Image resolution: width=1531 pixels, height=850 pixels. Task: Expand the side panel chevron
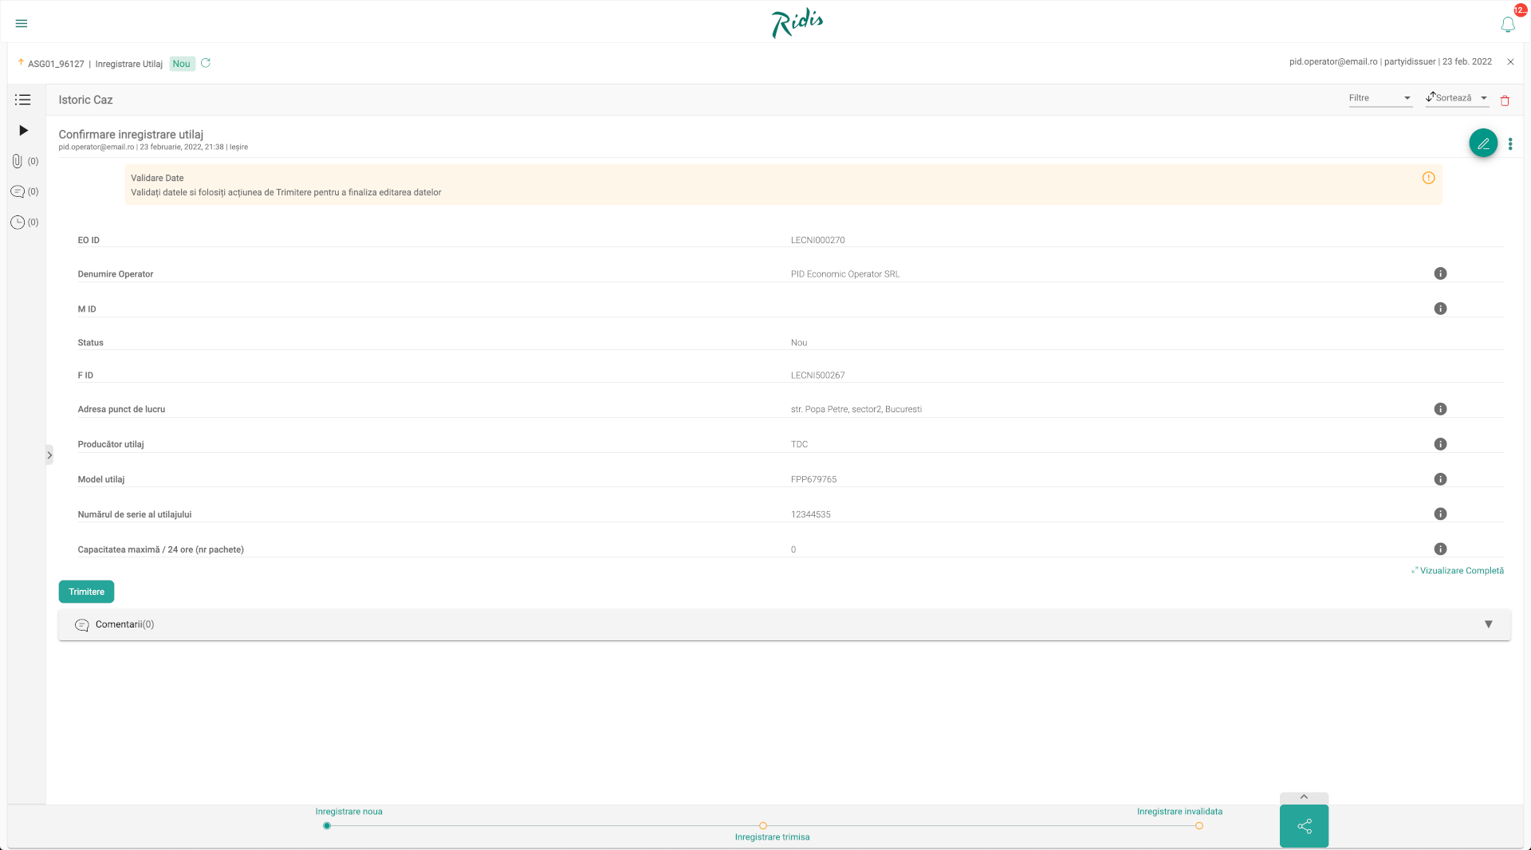click(x=49, y=455)
